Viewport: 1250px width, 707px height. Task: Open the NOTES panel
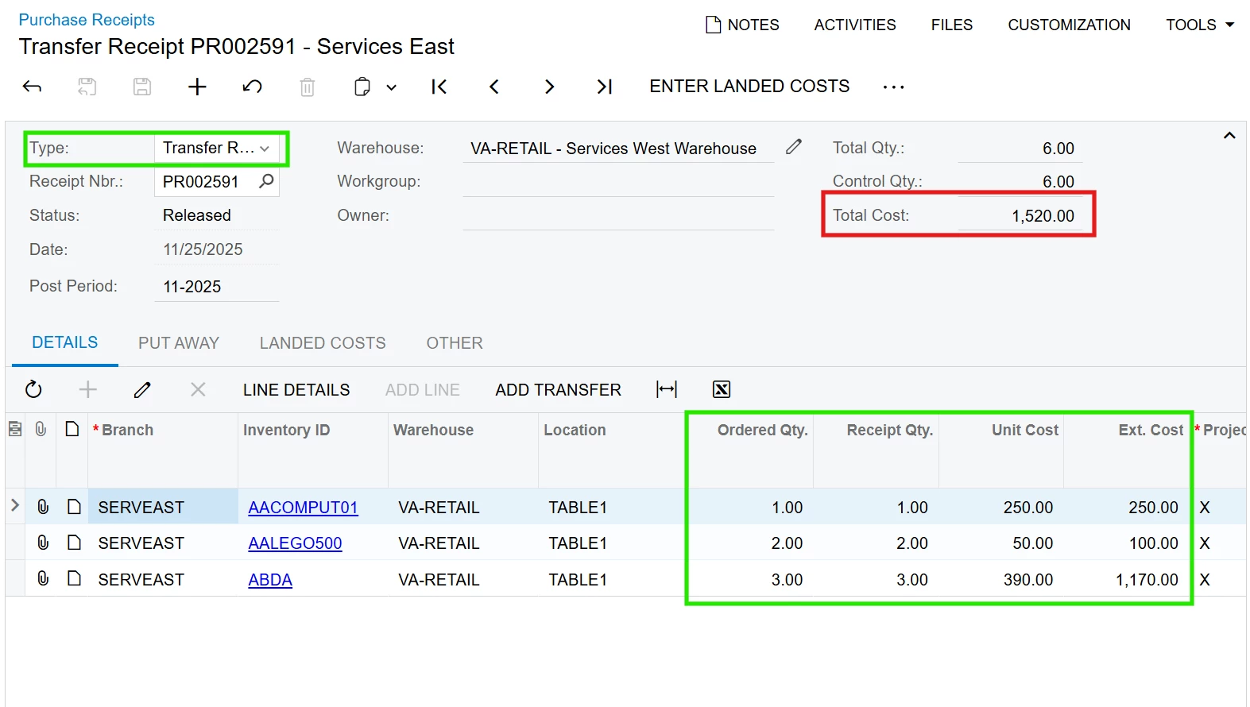pos(742,25)
